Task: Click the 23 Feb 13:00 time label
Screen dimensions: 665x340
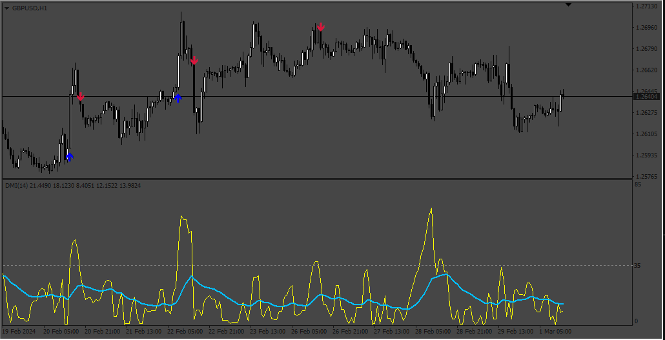Action: coord(267,331)
